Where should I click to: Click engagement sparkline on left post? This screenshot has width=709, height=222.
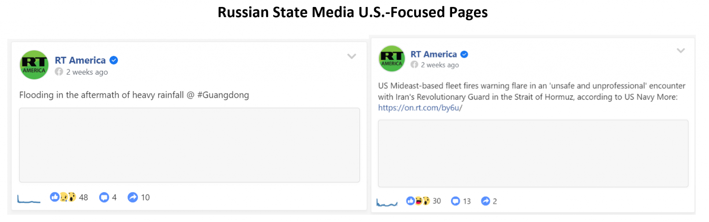(29, 199)
